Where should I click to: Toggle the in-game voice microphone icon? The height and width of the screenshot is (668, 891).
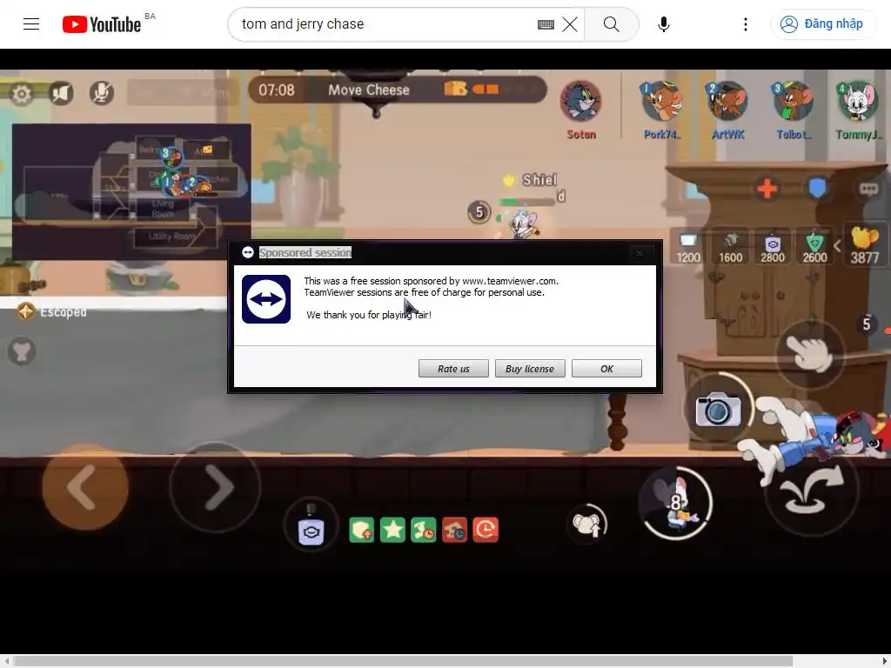(x=102, y=93)
